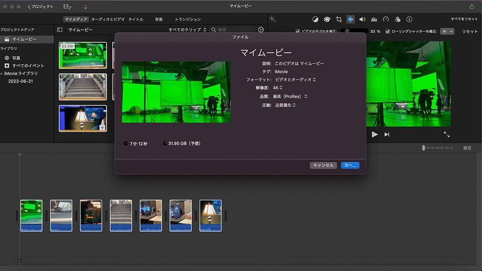Select the lamp clip in timeline
Screen dimensions: 482x271
(x=210, y=216)
